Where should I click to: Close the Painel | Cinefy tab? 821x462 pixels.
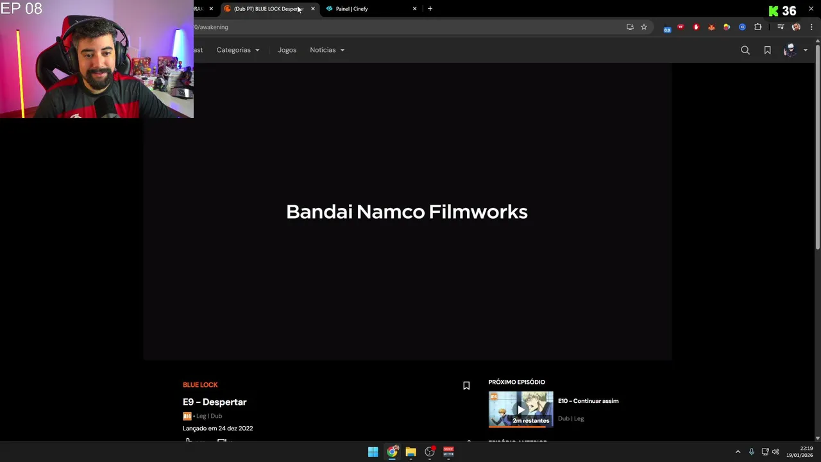tap(414, 9)
